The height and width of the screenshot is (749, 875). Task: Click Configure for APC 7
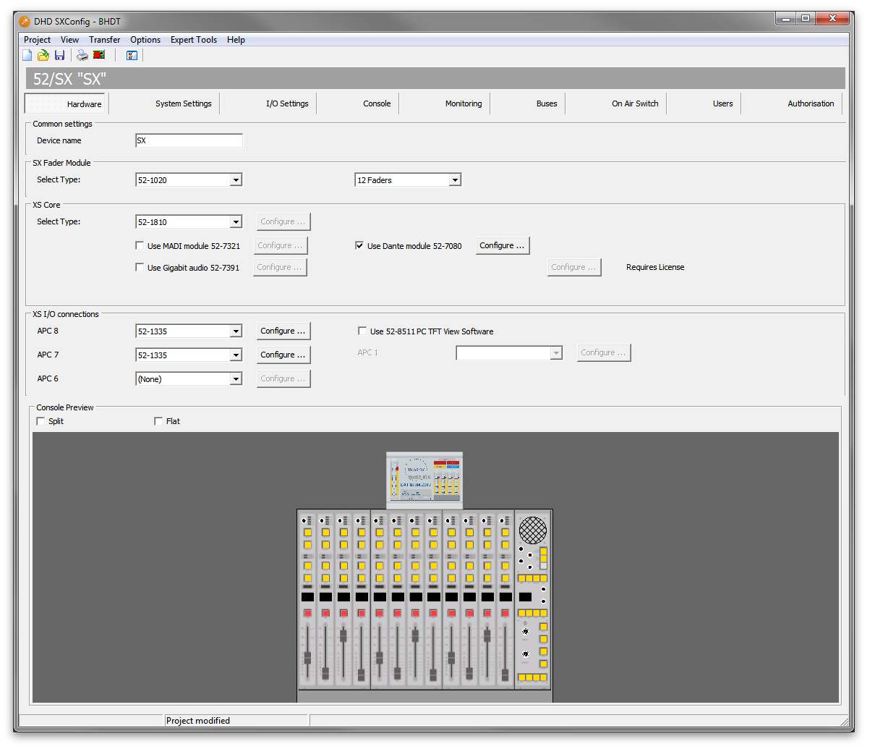[x=283, y=355]
